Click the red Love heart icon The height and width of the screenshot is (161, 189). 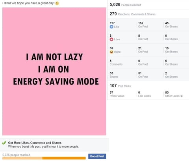(x=111, y=39)
